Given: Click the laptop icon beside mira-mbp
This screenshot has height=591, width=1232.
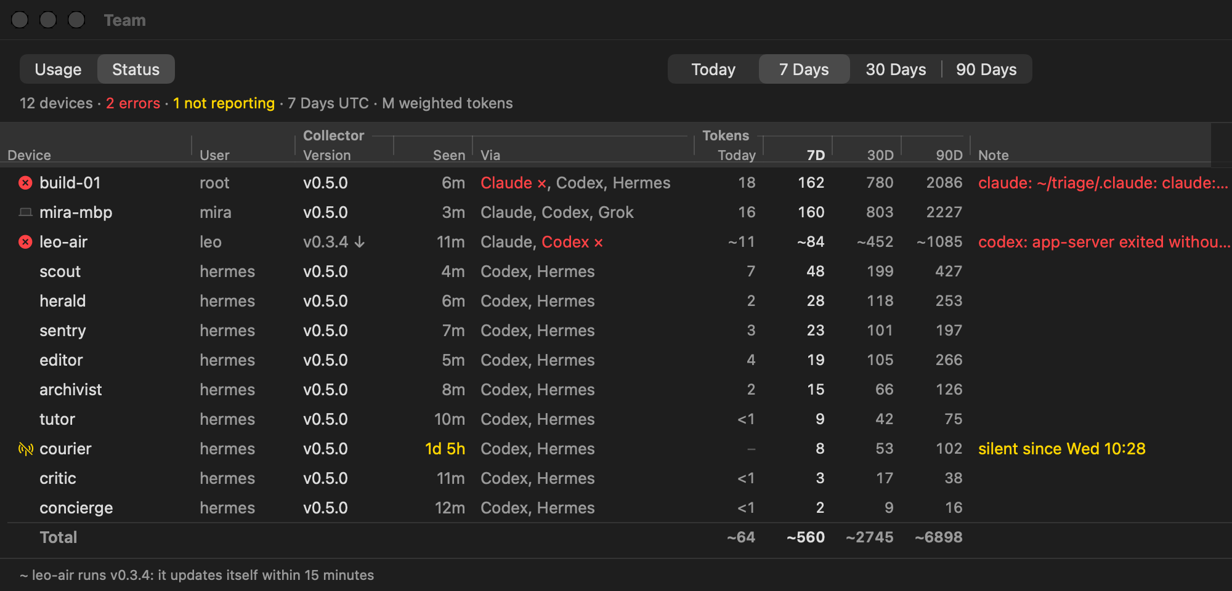Looking at the screenshot, I should pos(25,212).
